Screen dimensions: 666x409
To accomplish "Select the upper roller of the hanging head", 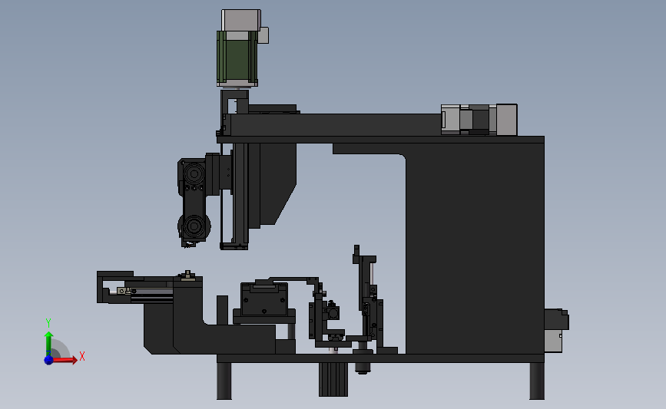I will click(194, 173).
